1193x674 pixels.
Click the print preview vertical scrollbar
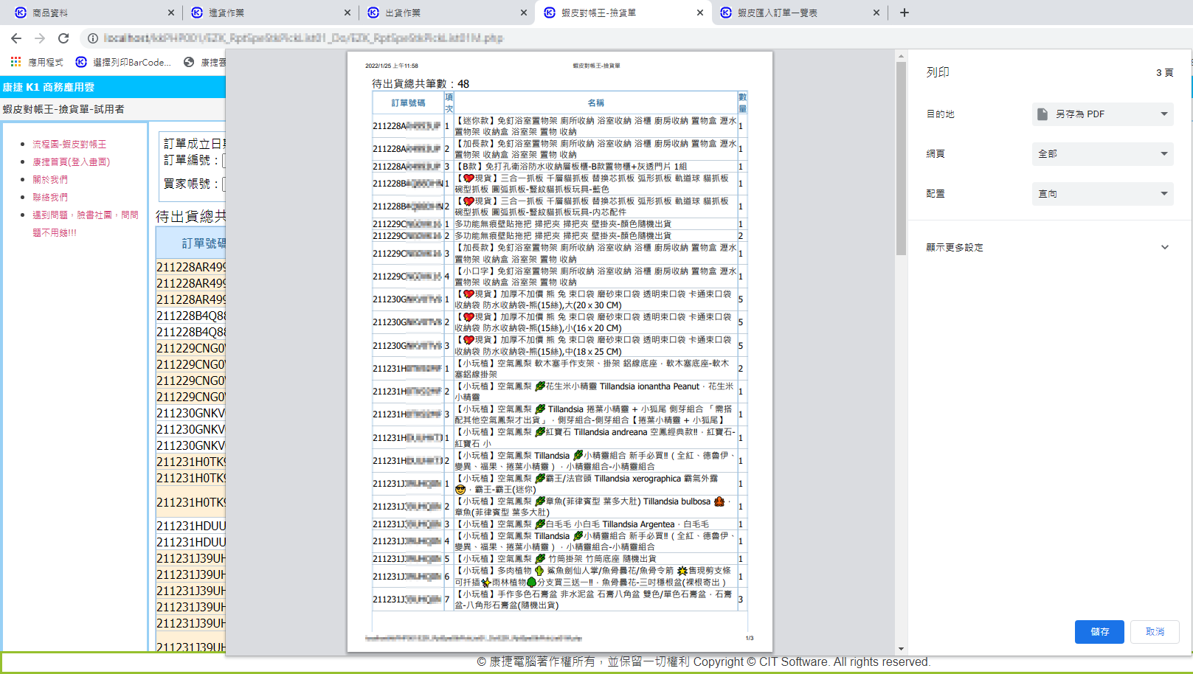901,159
